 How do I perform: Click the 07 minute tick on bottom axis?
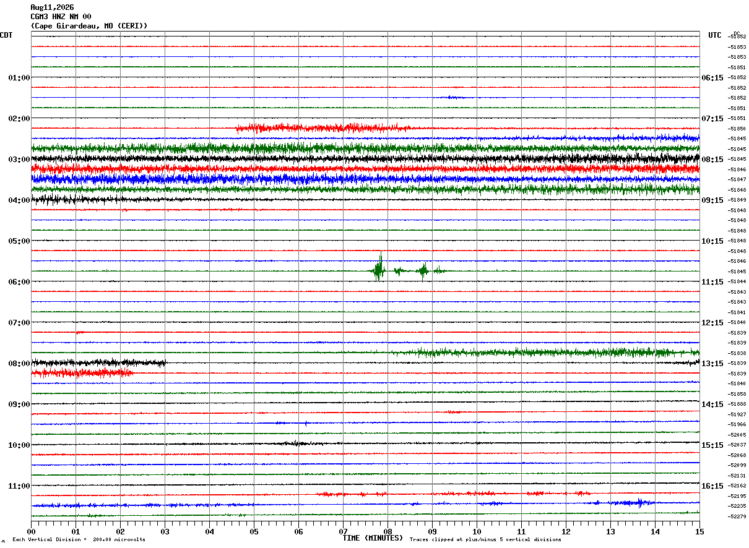click(x=343, y=531)
